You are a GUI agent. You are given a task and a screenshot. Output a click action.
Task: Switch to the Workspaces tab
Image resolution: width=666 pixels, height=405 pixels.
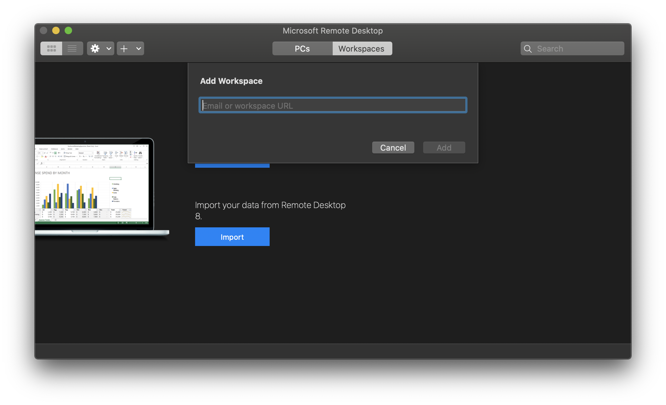(361, 48)
